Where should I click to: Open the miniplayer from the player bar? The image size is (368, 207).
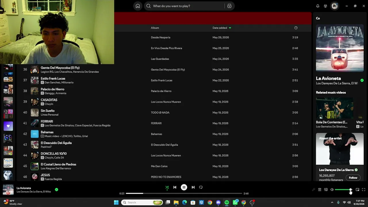(357, 190)
